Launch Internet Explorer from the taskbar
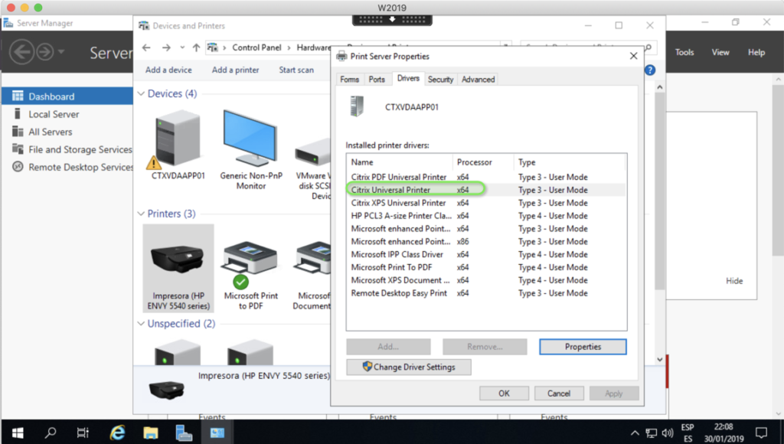This screenshot has height=444, width=784. click(x=116, y=432)
